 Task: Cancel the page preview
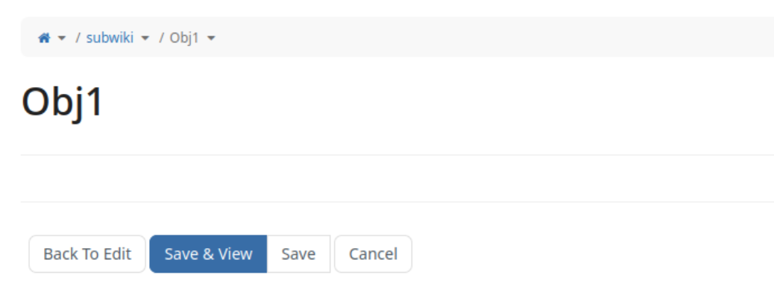click(x=373, y=254)
